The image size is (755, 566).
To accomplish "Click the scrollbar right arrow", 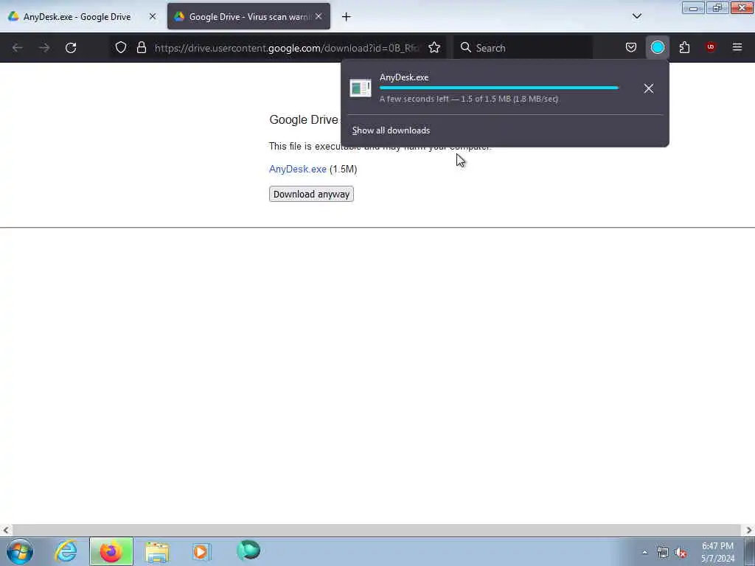I will (749, 530).
